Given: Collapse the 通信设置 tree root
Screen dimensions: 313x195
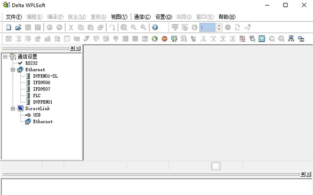Looking at the screenshot, I should coord(5,57).
